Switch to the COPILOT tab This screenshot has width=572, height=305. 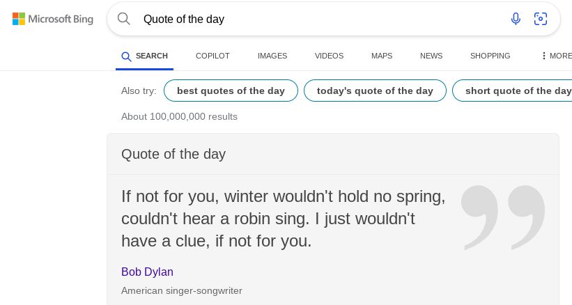pyautogui.click(x=212, y=56)
